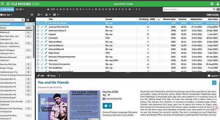
Task: Click the Adobe PDF floating icon
Action: [x=216, y=108]
